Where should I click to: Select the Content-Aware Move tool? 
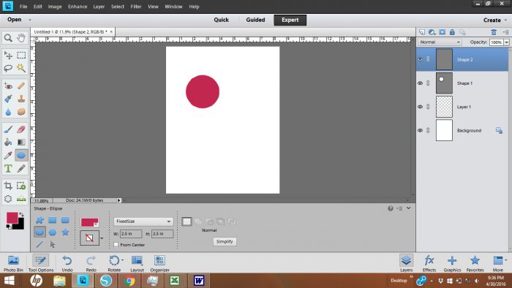(x=8, y=199)
